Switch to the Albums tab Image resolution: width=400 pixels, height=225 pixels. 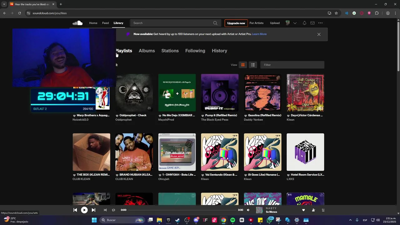(x=147, y=51)
